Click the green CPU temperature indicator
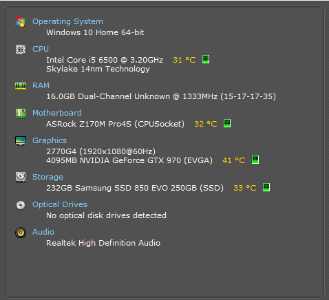This screenshot has height=300, width=329. pos(206,59)
